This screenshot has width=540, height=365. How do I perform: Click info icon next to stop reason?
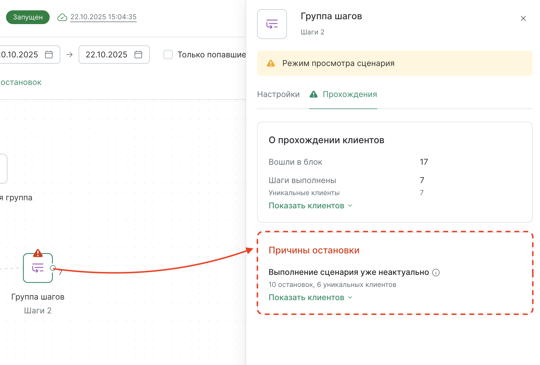(436, 273)
